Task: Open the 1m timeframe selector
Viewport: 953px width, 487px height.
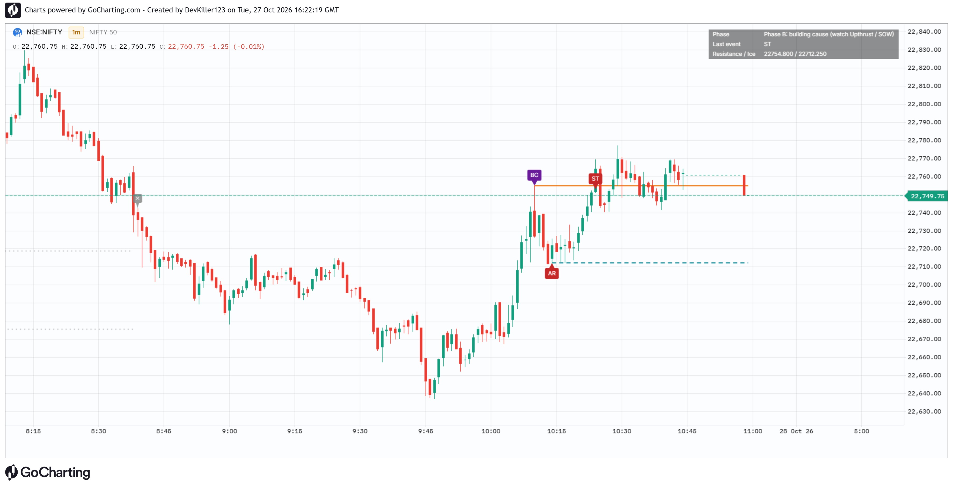Action: [x=76, y=32]
